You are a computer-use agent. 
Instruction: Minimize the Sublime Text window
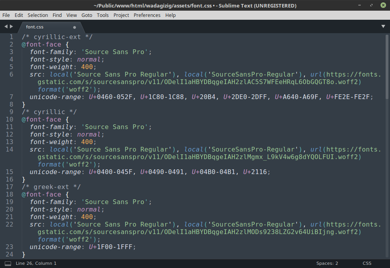click(360, 5)
